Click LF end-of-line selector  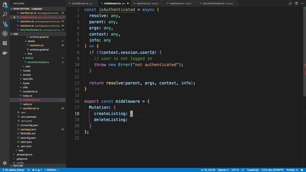[242, 170]
